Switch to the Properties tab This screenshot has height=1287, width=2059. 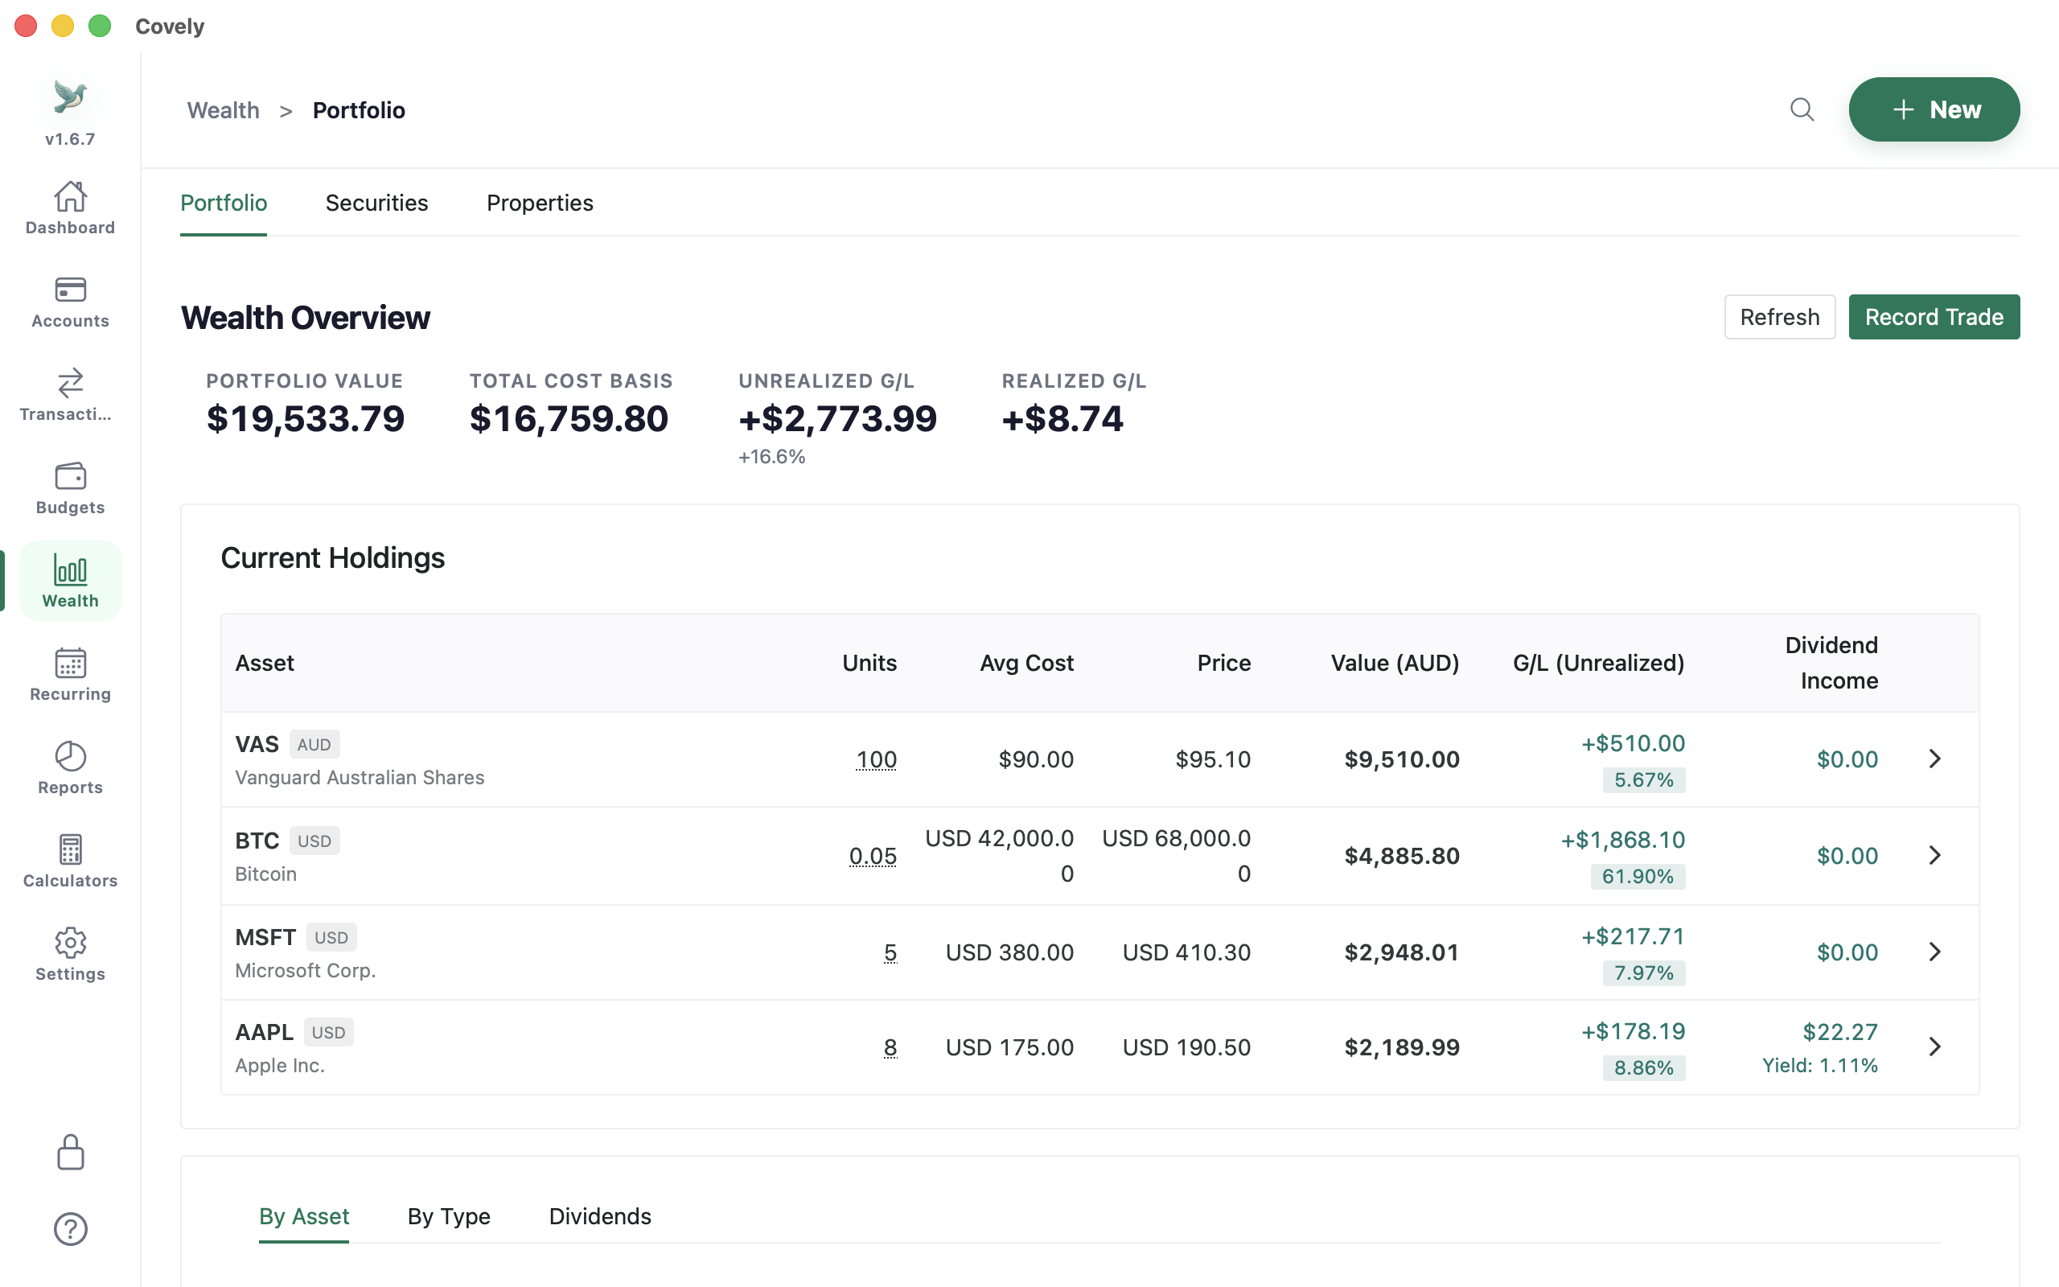point(540,204)
